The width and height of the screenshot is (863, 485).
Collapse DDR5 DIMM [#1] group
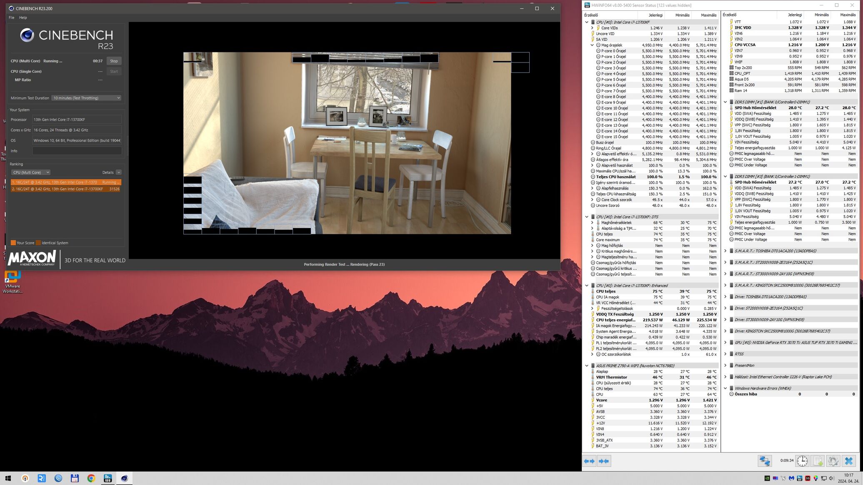point(725,102)
